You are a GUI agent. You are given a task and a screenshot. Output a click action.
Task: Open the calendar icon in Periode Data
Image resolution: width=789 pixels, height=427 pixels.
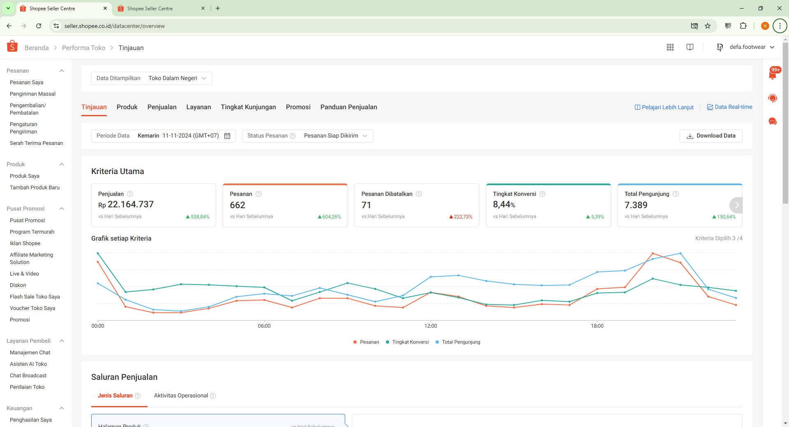227,136
